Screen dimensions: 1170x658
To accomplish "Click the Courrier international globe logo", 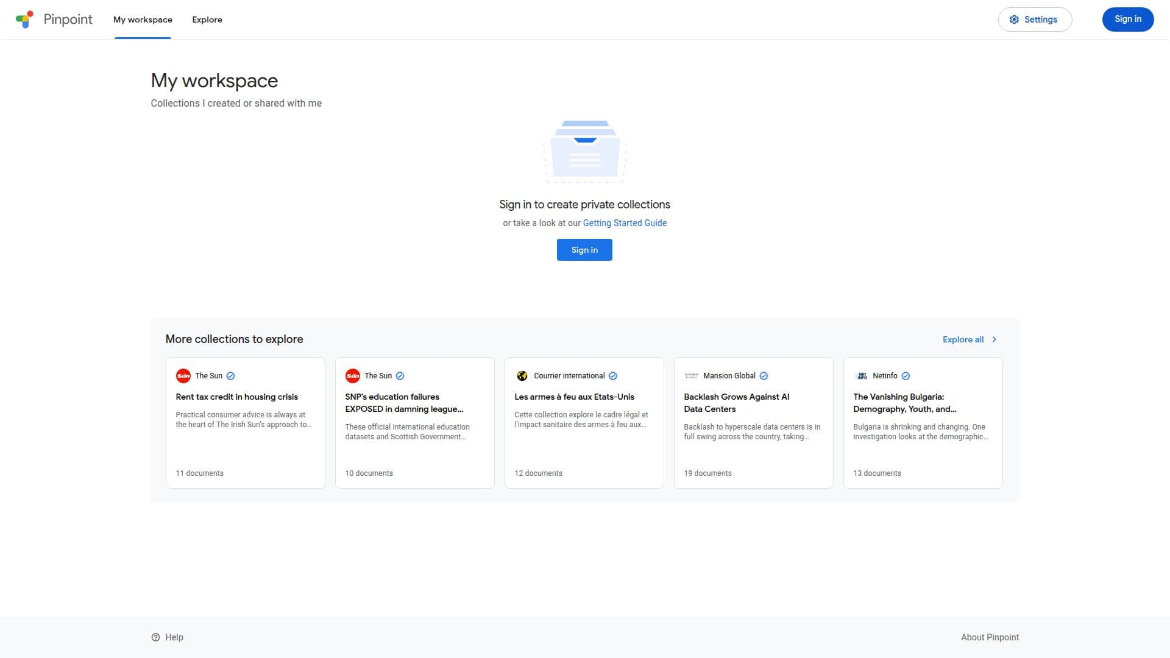I will tap(522, 376).
